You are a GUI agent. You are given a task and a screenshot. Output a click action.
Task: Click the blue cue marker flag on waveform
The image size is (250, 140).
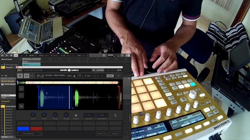click(x=38, y=87)
